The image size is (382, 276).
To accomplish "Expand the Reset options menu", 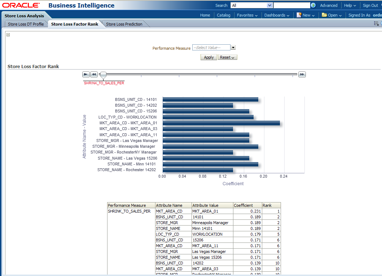I will (227, 57).
